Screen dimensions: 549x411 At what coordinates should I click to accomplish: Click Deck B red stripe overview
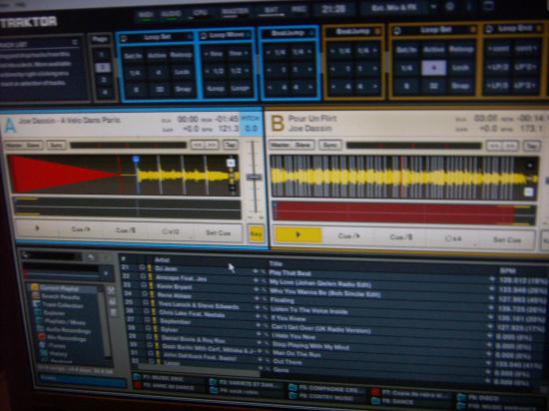click(404, 212)
